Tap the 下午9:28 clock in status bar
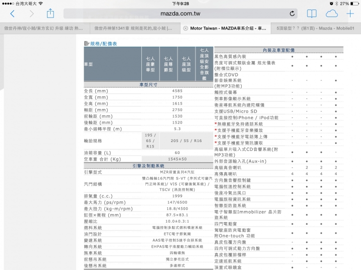 (180, 3)
